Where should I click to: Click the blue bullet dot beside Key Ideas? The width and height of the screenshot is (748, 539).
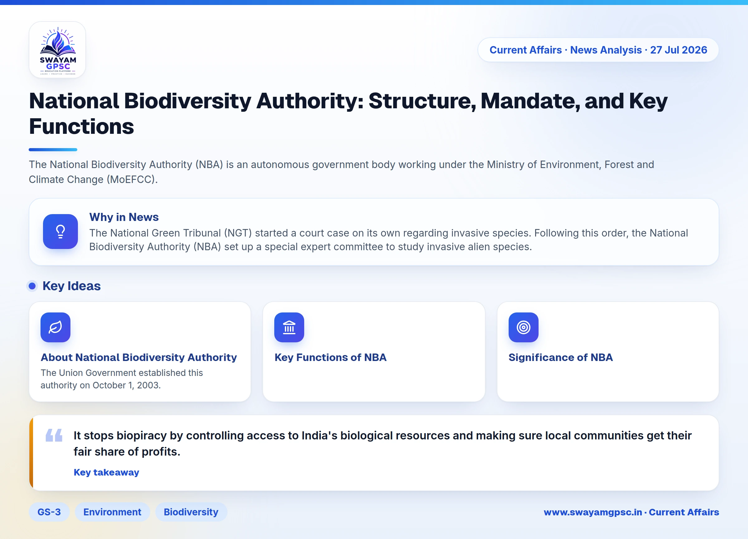pyautogui.click(x=32, y=286)
